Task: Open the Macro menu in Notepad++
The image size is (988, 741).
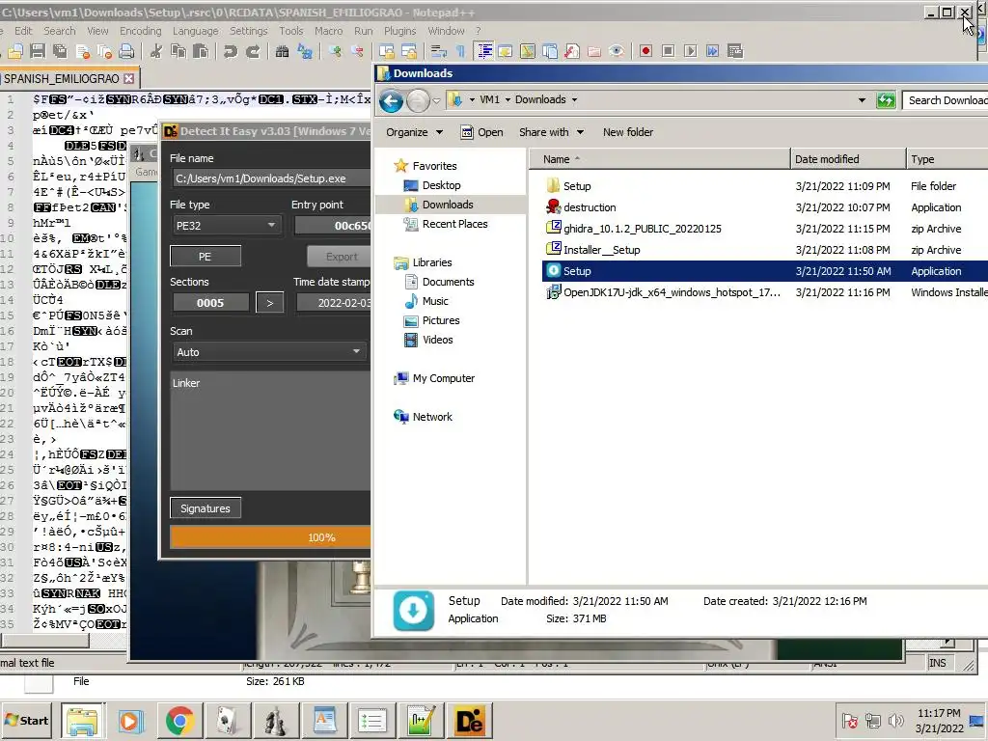Action: [328, 31]
